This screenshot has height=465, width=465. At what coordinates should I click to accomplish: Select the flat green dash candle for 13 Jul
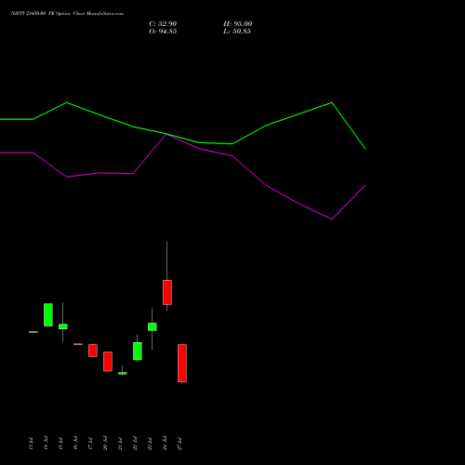tap(33, 332)
